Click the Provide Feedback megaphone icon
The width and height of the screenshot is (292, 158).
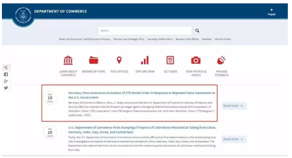click(x=221, y=60)
